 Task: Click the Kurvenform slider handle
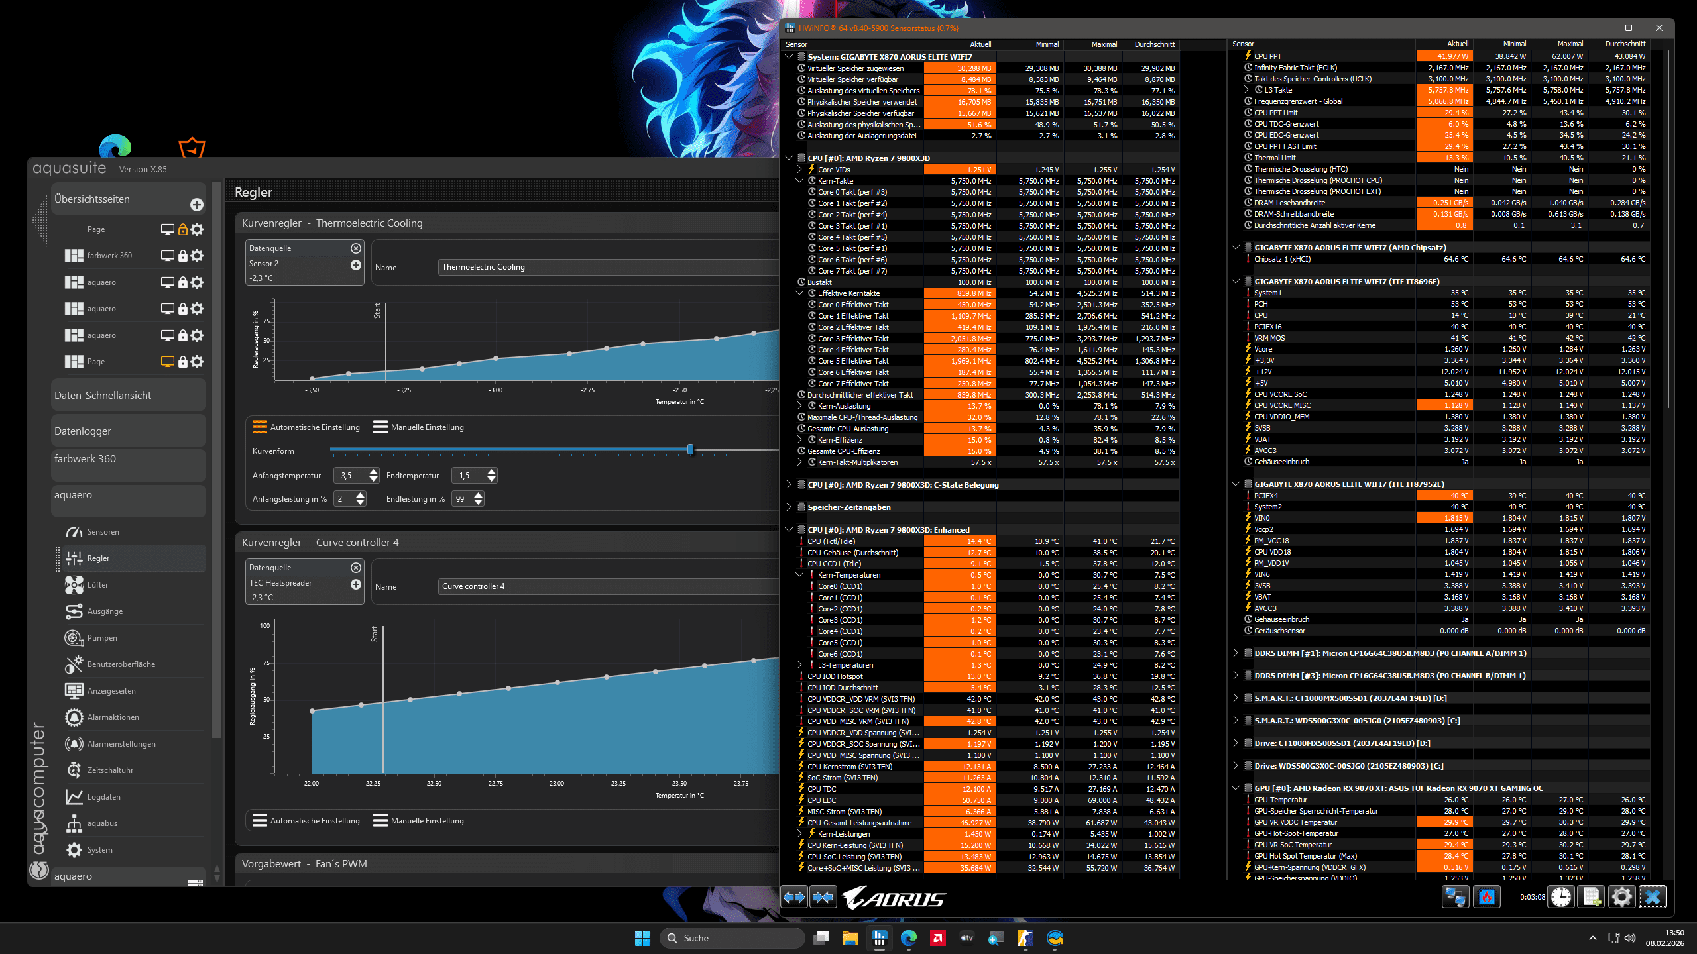690,450
